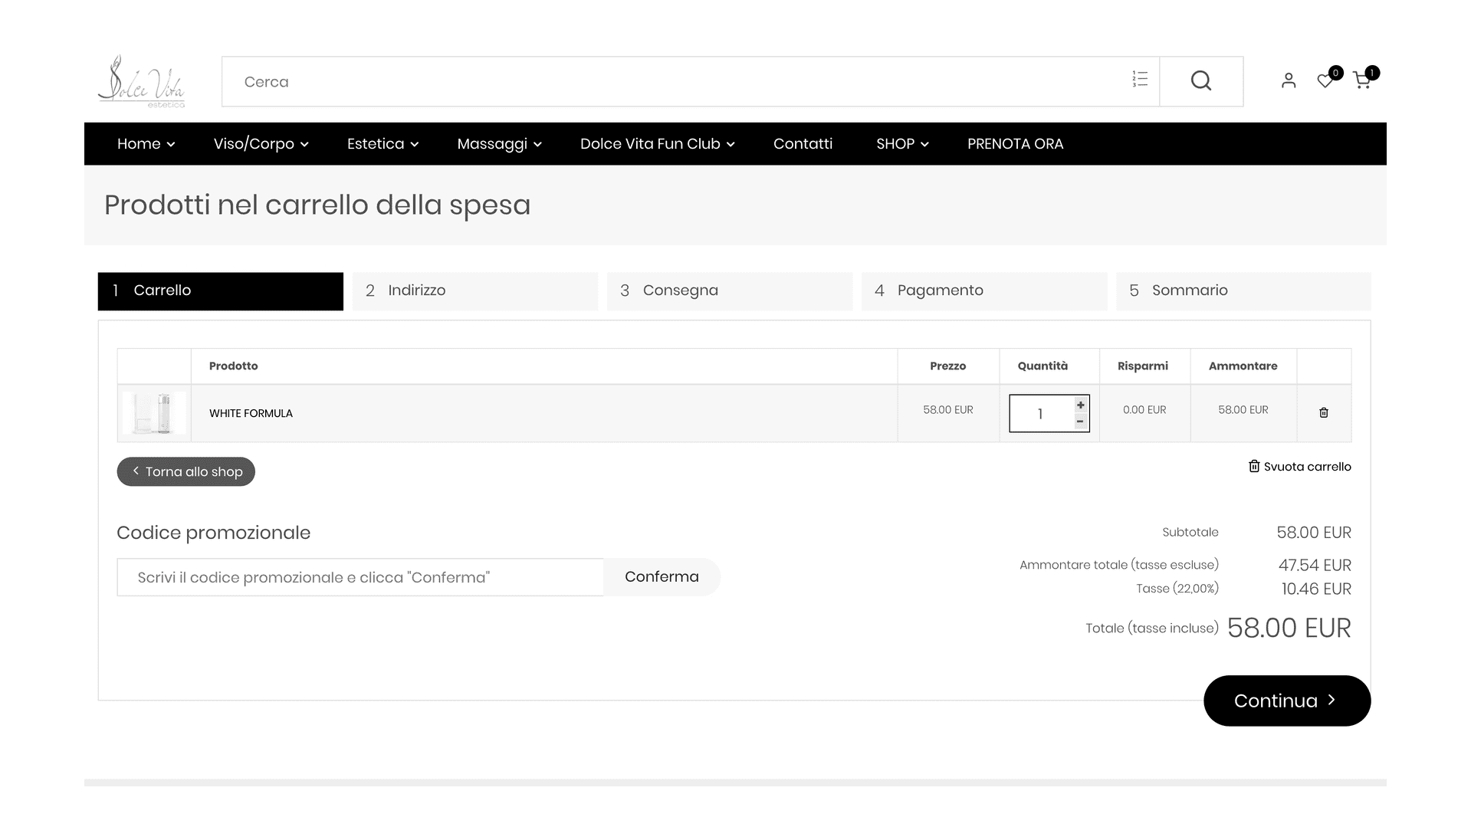The image size is (1471, 827).
Task: Increase quantity with the plus stepper
Action: [1081, 405]
